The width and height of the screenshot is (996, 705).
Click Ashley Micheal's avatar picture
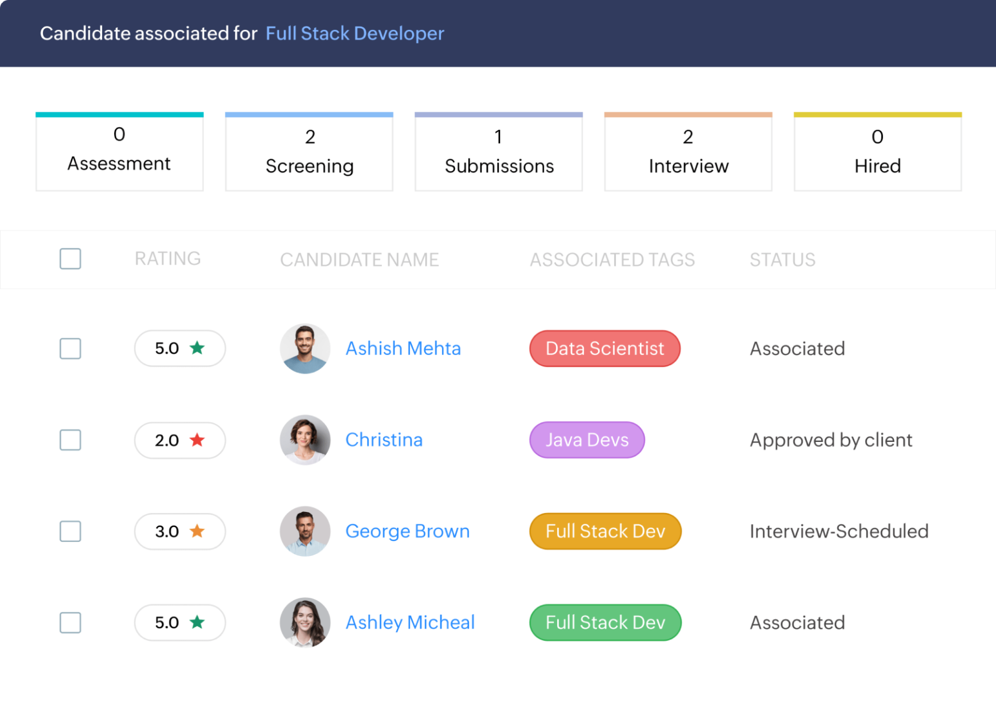[x=305, y=623]
